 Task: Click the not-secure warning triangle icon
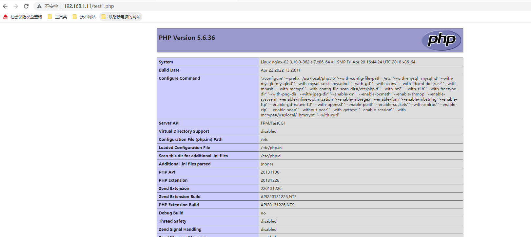(39, 6)
